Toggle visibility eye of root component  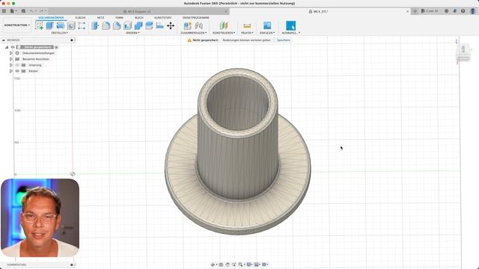pos(13,47)
